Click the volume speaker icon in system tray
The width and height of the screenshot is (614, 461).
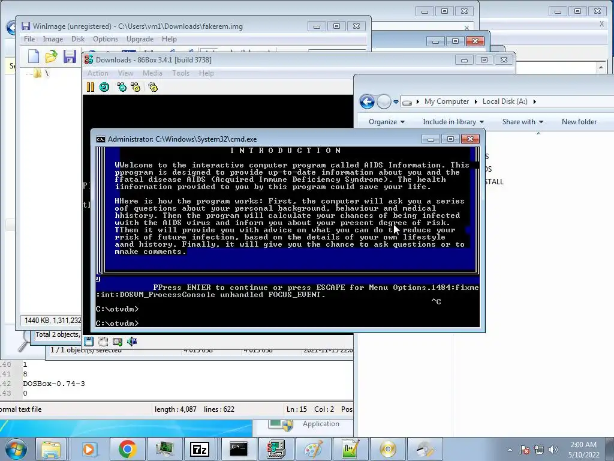pyautogui.click(x=553, y=450)
